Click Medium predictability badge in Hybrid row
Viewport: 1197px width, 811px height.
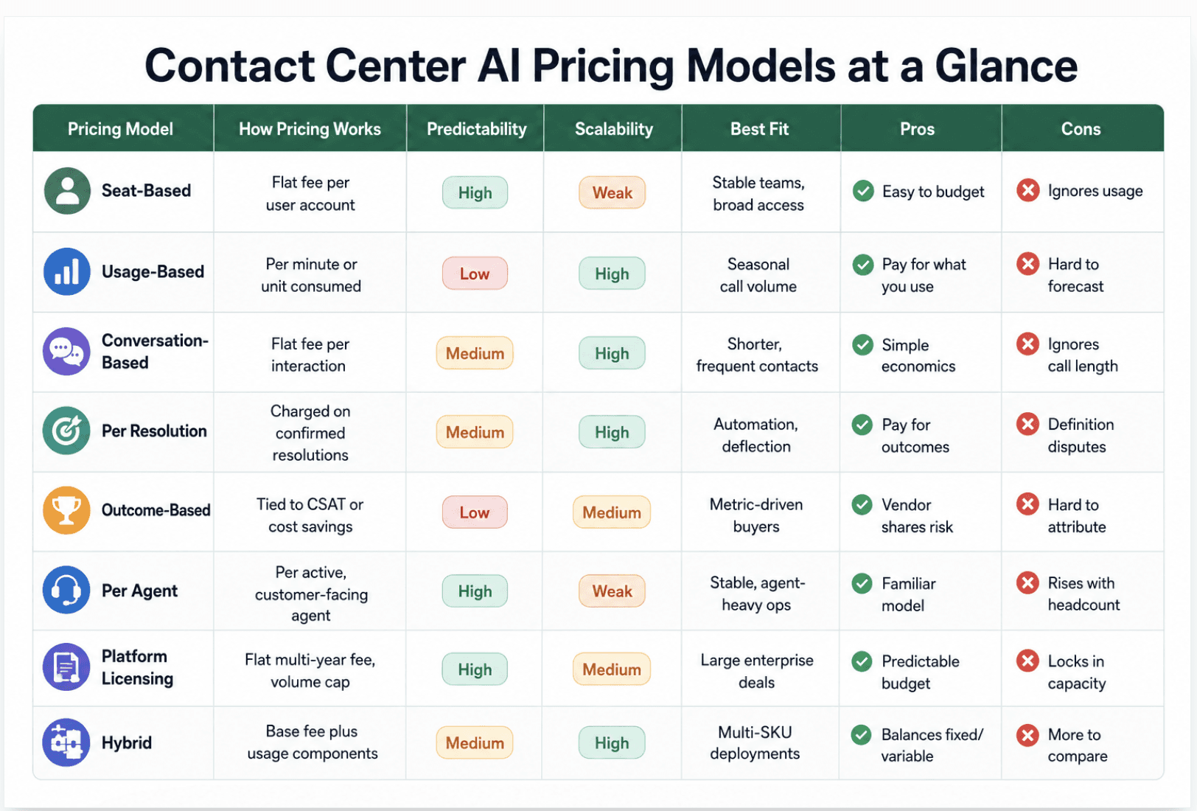475,742
